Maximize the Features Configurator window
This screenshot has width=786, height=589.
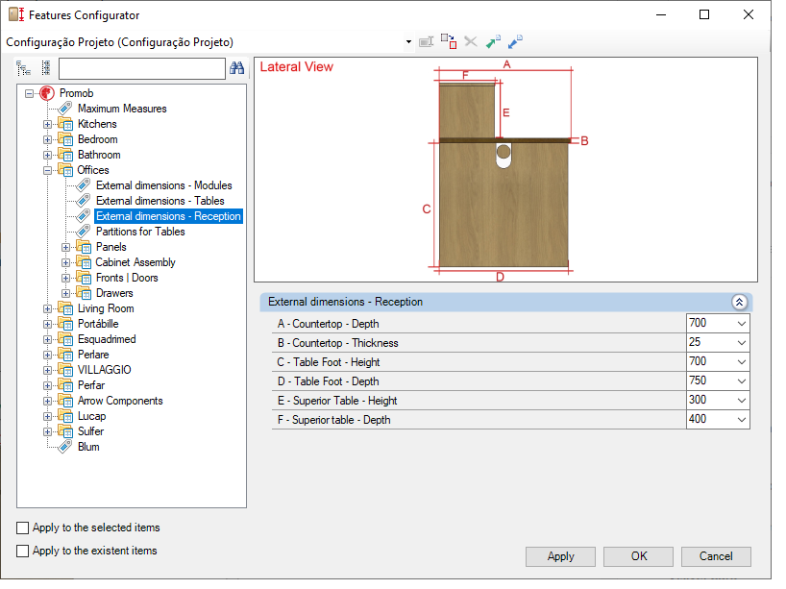coord(703,14)
